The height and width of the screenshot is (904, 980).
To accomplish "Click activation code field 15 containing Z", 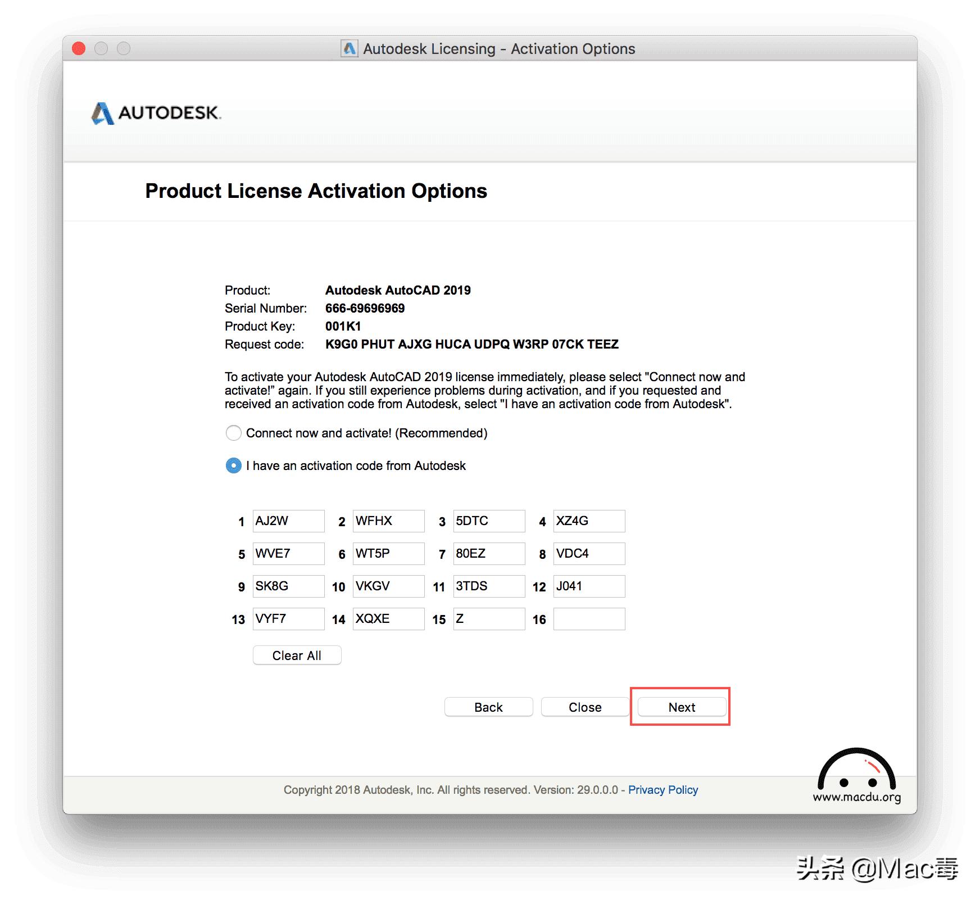I will tap(489, 619).
